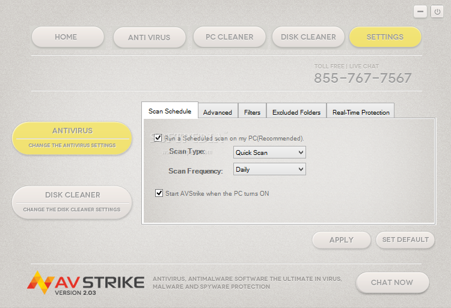This screenshot has height=308, width=451.
Task: Select the SETTINGS section
Action: coord(385,37)
